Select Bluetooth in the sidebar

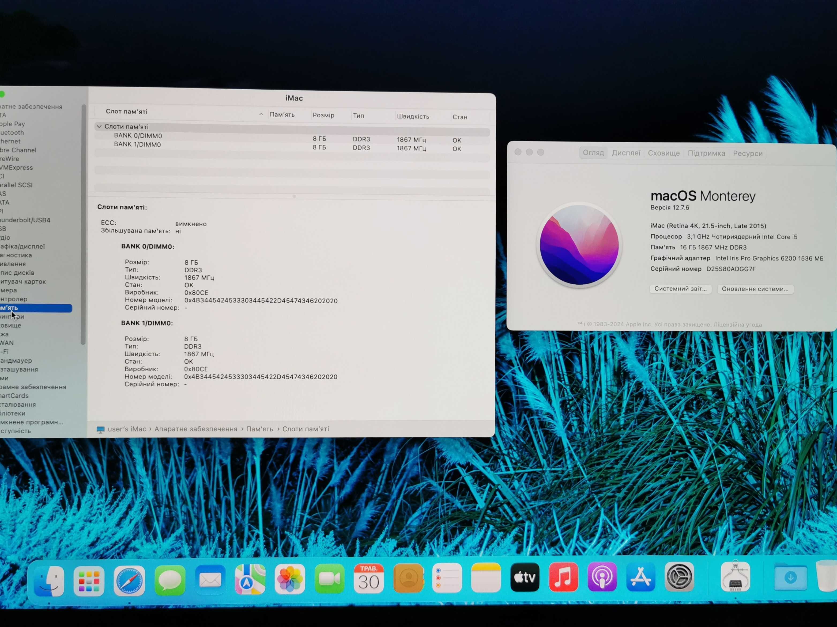coord(12,133)
